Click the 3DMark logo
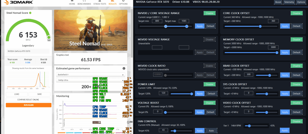The height and width of the screenshot is (134, 308). pos(18,3)
